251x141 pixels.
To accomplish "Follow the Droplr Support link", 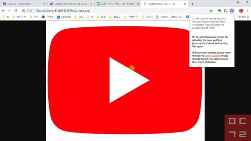I will [x=212, y=56].
